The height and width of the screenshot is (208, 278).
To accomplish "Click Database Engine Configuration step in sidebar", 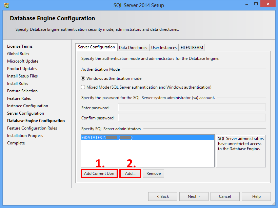I will pos(36,121).
